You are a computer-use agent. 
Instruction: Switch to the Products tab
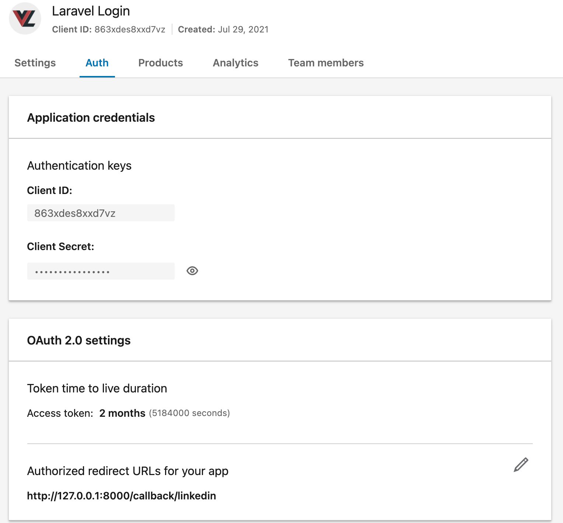coord(161,63)
